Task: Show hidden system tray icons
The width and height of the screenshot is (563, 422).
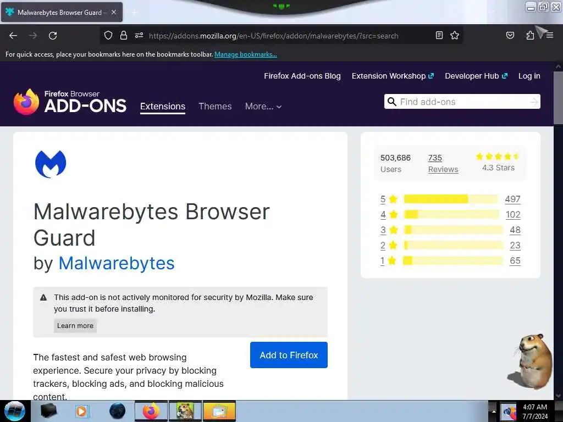Action: pyautogui.click(x=493, y=412)
